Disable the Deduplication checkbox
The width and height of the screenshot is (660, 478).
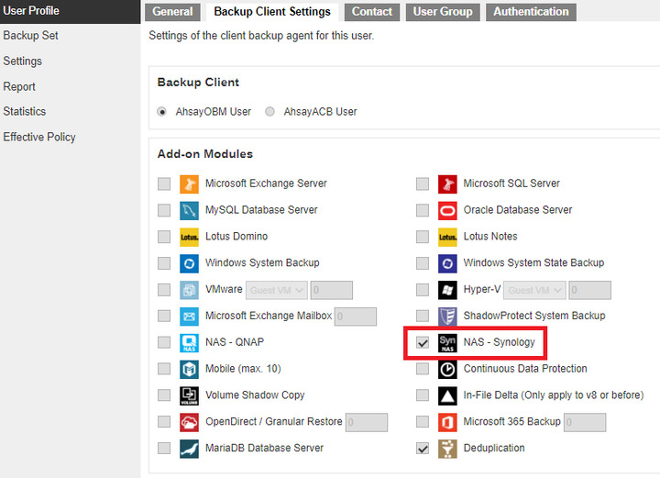click(423, 449)
